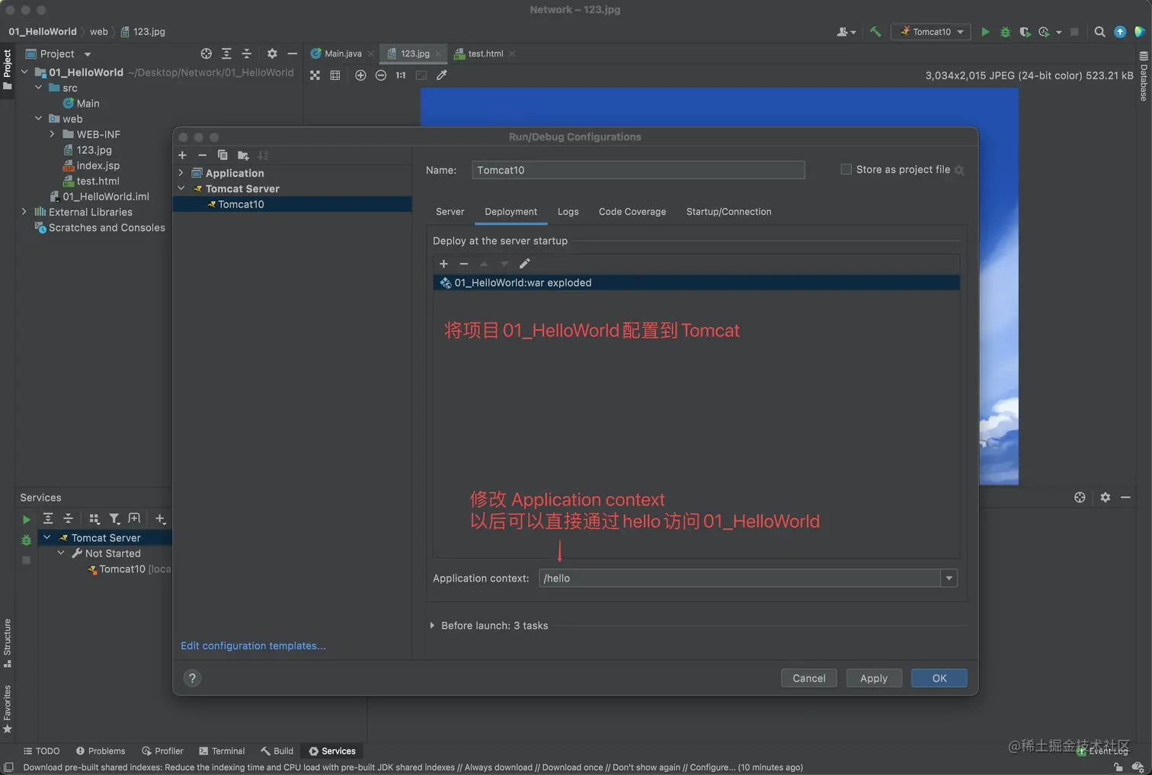1152x775 pixels.
Task: Open the Terminal tool window
Action: 222,751
